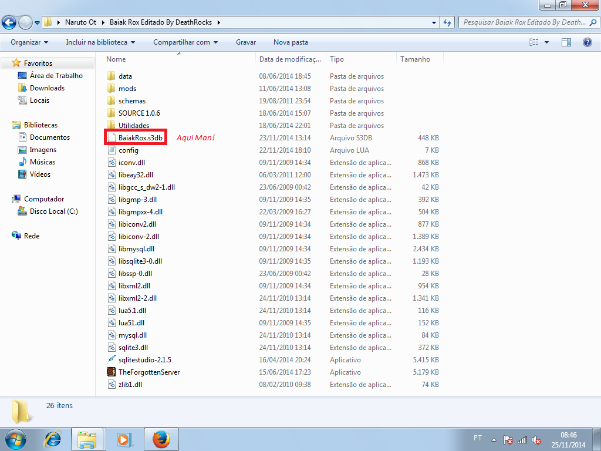Open Documentos library
Image resolution: width=601 pixels, height=451 pixels.
click(x=50, y=137)
